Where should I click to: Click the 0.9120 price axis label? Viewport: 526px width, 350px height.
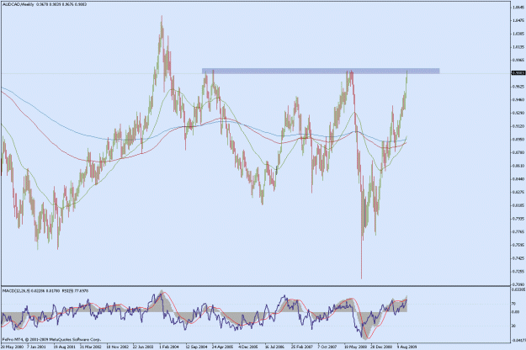point(518,126)
